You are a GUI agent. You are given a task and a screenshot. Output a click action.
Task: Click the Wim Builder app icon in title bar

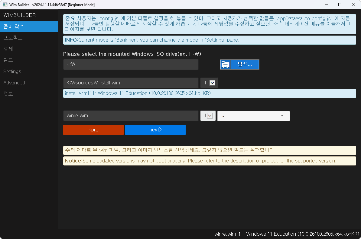5,5
